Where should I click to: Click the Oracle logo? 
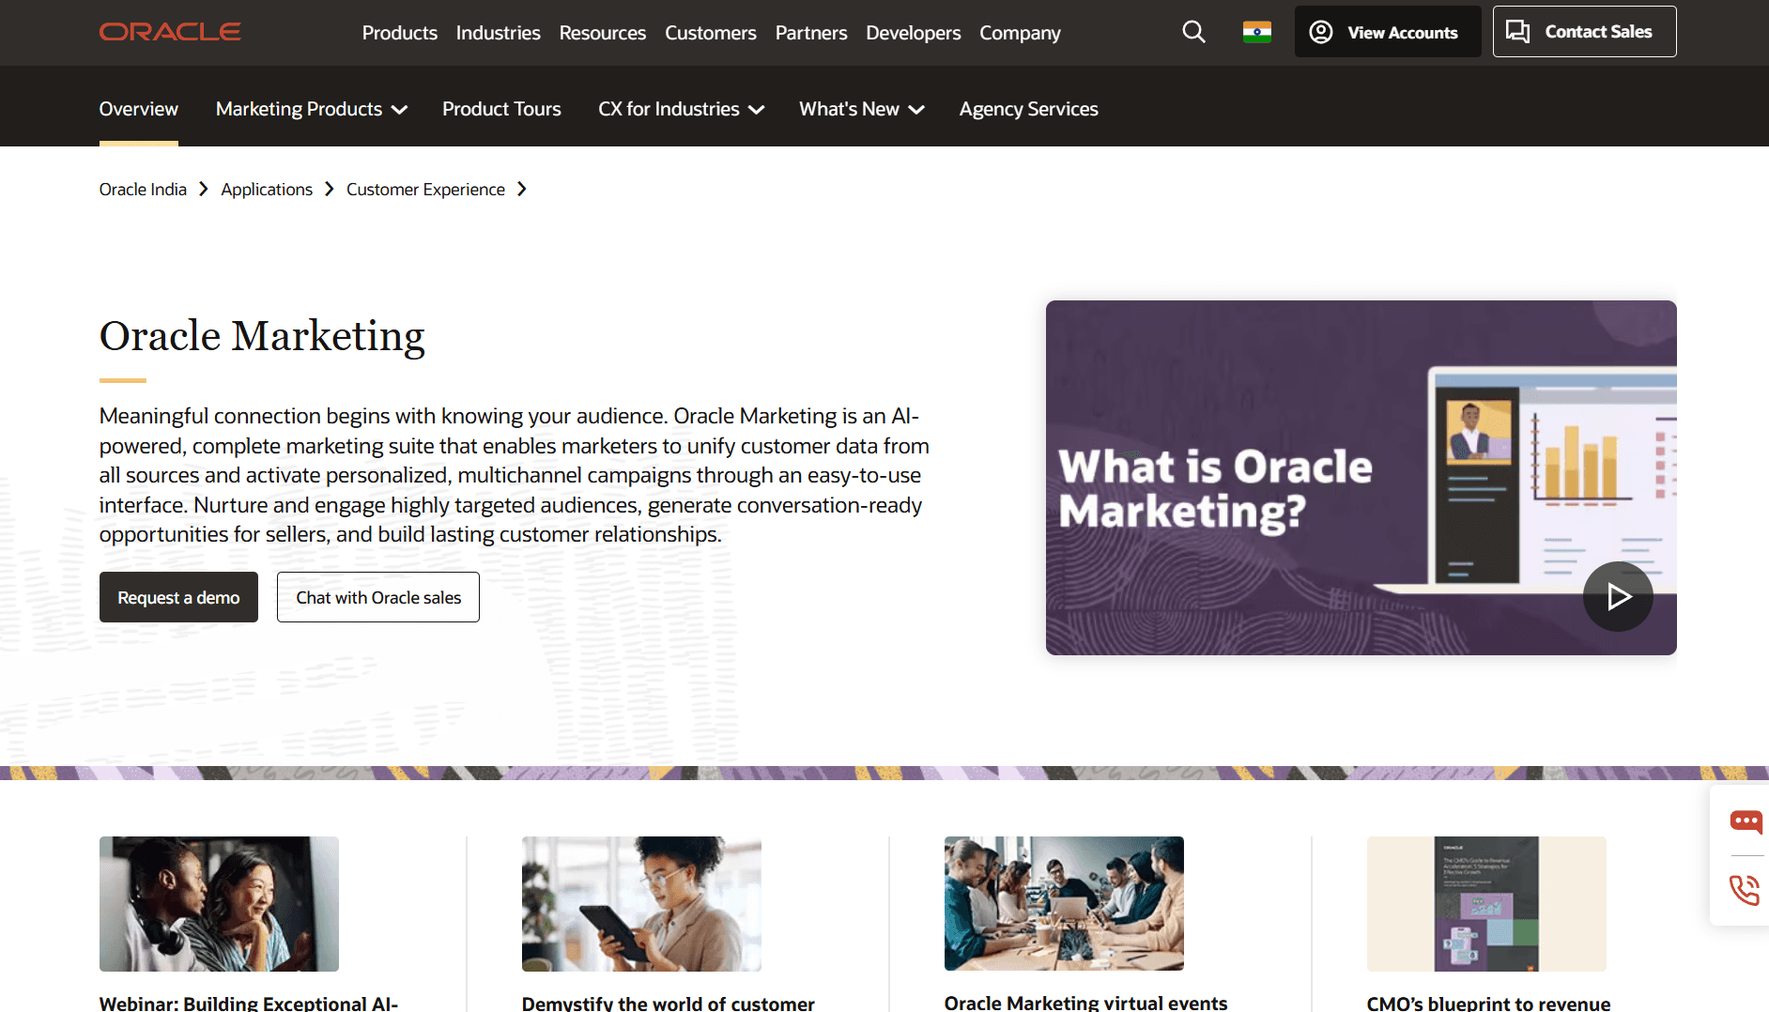click(170, 32)
